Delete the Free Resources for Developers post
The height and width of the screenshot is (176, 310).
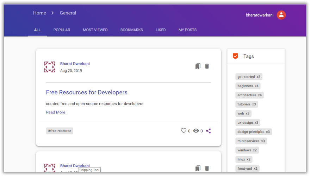[207, 66]
